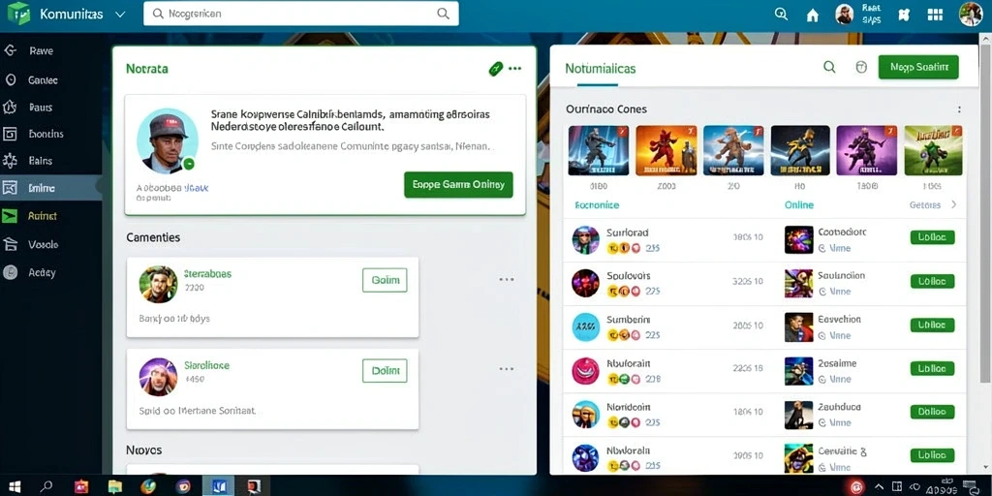The width and height of the screenshot is (992, 496).
Task: Click the green button in Coctiodiorc row
Action: pyautogui.click(x=932, y=237)
